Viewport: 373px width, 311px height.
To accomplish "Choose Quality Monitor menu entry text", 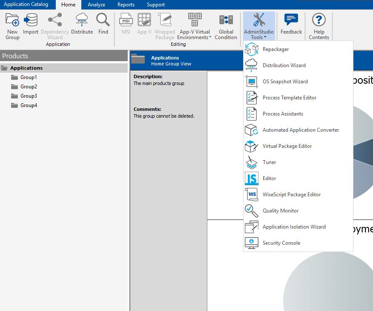I will coord(281,211).
